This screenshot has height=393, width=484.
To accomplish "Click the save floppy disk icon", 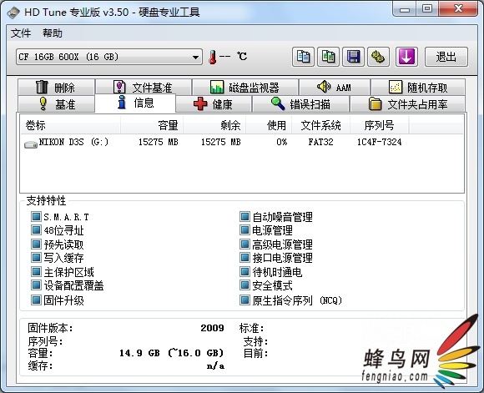I will [354, 57].
